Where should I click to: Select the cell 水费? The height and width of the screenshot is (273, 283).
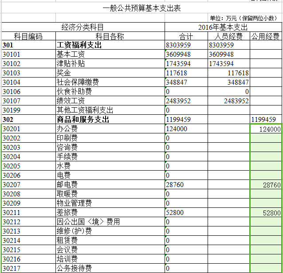(x=110, y=166)
